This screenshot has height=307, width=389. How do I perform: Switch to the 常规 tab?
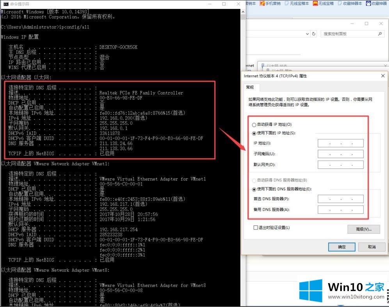click(x=250, y=87)
